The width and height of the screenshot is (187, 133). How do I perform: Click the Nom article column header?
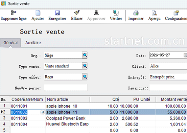(68, 99)
